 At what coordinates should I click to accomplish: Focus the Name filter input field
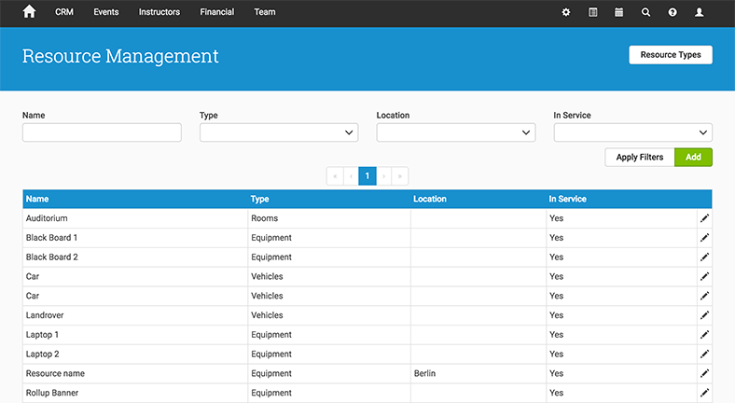pyautogui.click(x=102, y=132)
